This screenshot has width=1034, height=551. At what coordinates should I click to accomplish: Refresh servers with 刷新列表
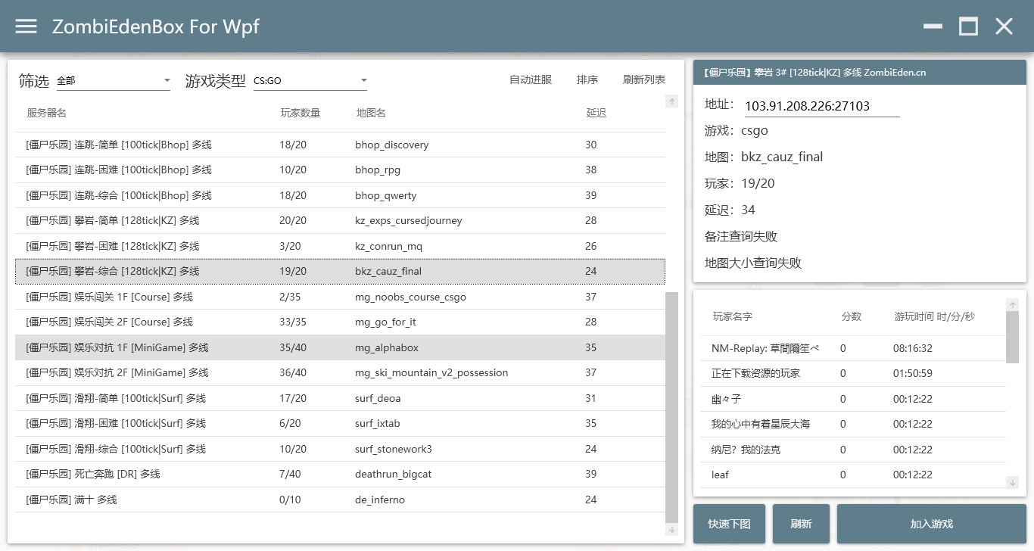coord(643,79)
